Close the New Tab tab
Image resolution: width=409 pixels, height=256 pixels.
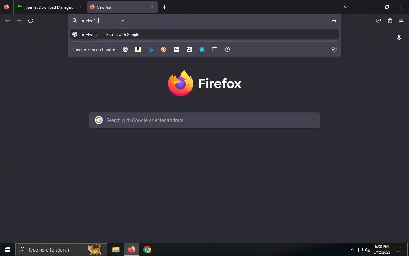(x=152, y=7)
